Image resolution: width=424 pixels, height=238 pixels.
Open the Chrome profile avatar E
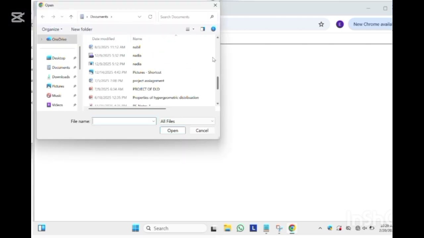(340, 24)
